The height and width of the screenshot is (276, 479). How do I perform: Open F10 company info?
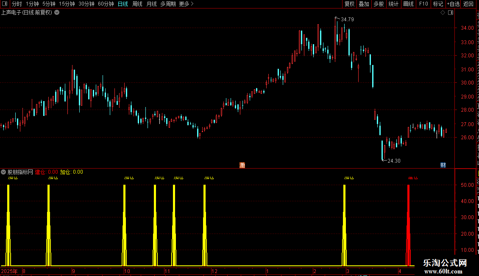tap(423, 4)
